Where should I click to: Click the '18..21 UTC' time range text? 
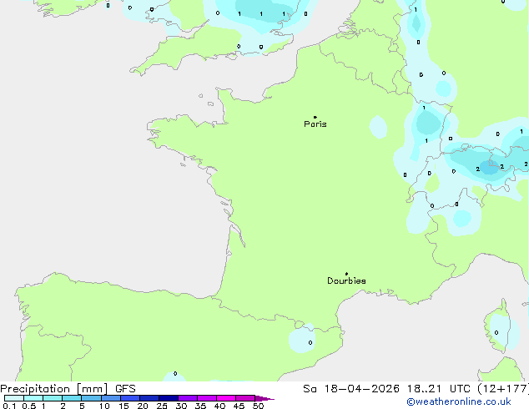[438, 389]
